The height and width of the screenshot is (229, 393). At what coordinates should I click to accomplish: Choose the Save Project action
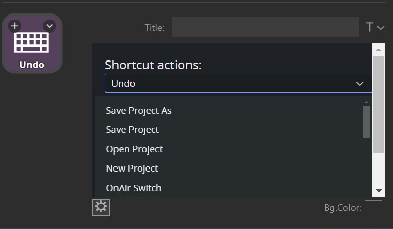(x=133, y=130)
